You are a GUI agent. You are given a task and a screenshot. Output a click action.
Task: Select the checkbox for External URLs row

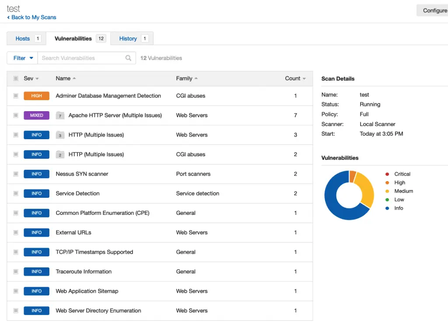(x=16, y=233)
